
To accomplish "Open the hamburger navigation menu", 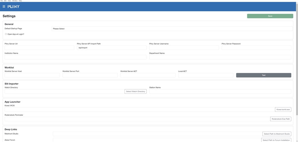I will 4,7.
